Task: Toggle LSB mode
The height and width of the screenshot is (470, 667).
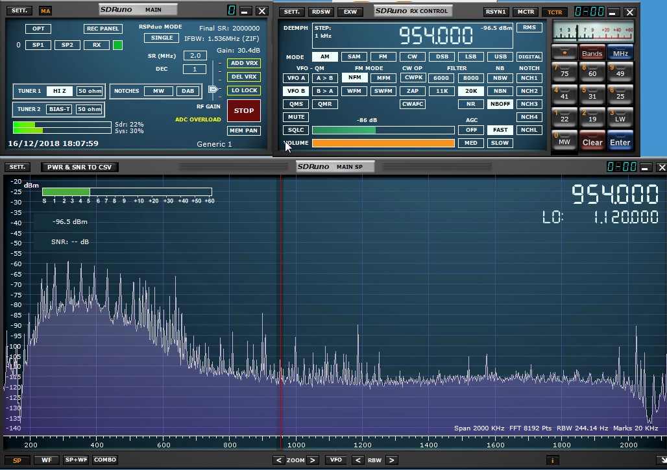Action: (471, 56)
